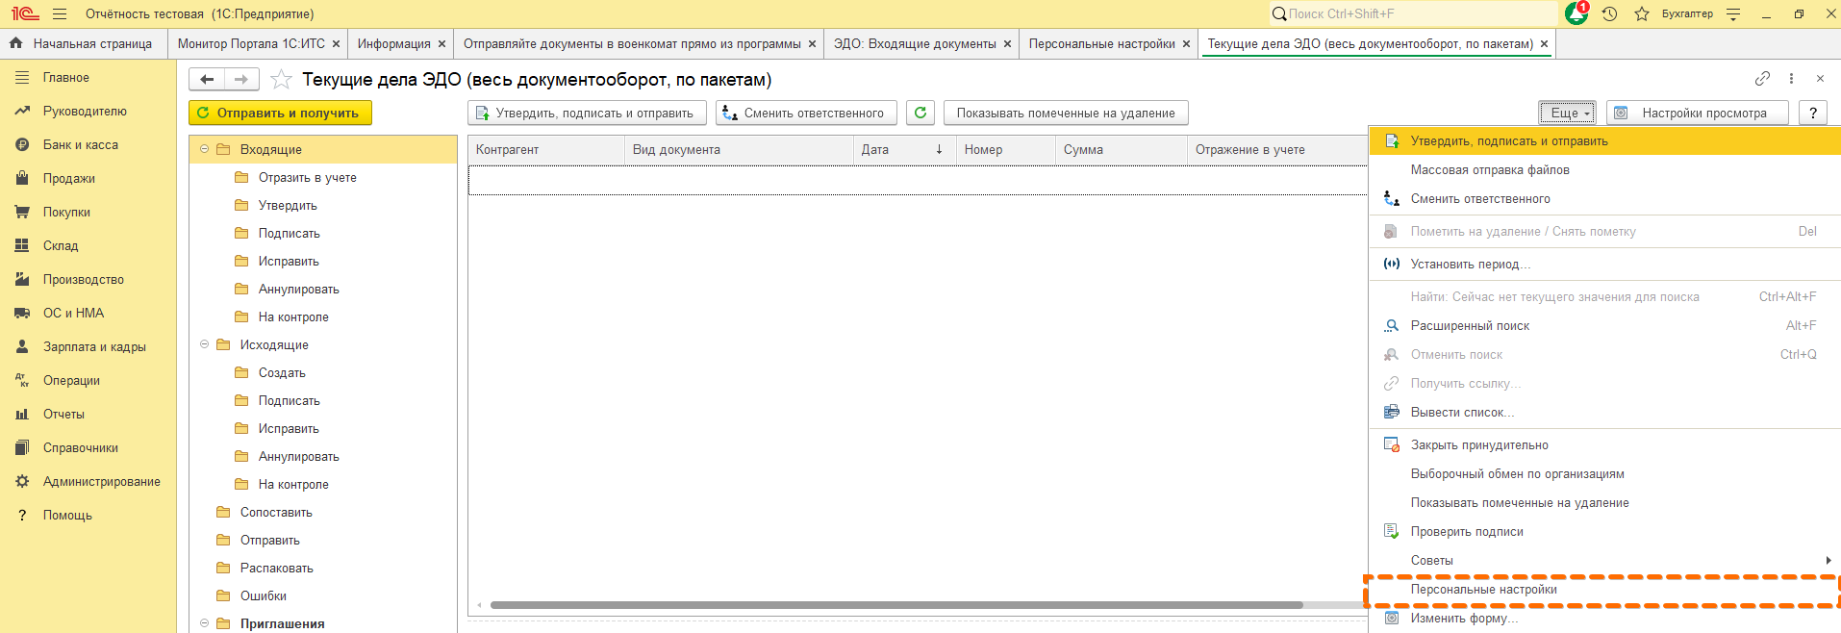Click the Производство factory icon
The height and width of the screenshot is (633, 1841).
point(22,279)
